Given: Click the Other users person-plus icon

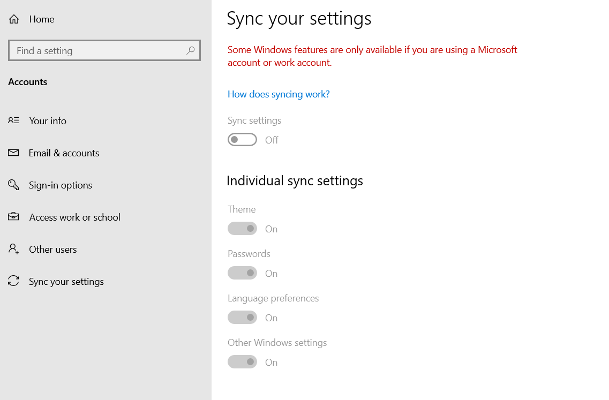Looking at the screenshot, I should click(x=13, y=249).
